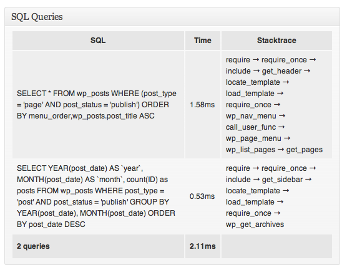Click the Stacktrace column header

pos(276,41)
